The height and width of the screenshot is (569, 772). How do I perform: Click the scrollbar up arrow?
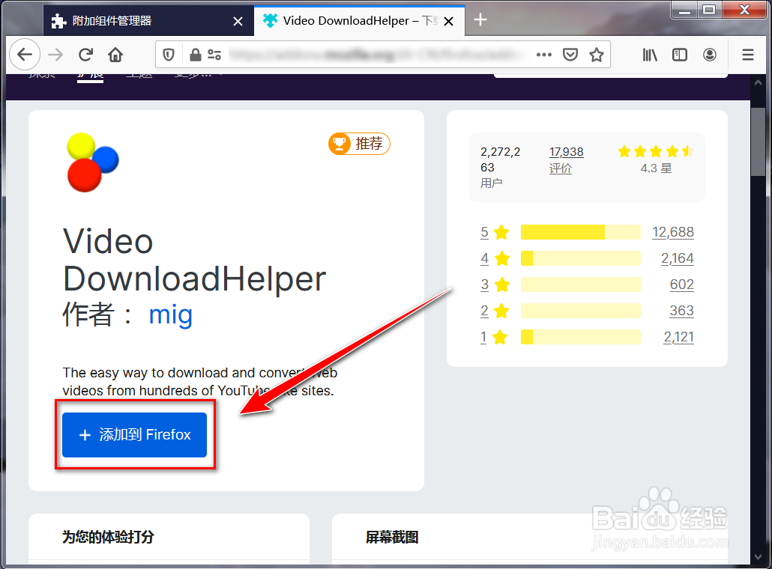[759, 82]
